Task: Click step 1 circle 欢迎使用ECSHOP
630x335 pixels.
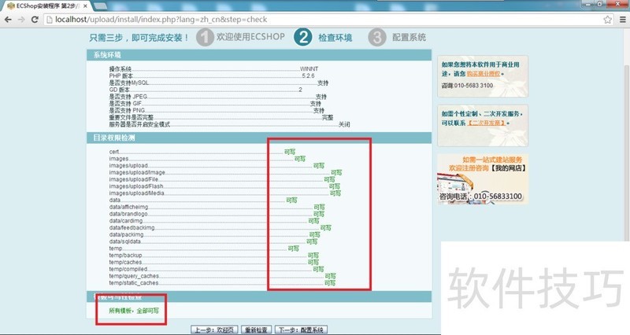Action: pyautogui.click(x=205, y=37)
